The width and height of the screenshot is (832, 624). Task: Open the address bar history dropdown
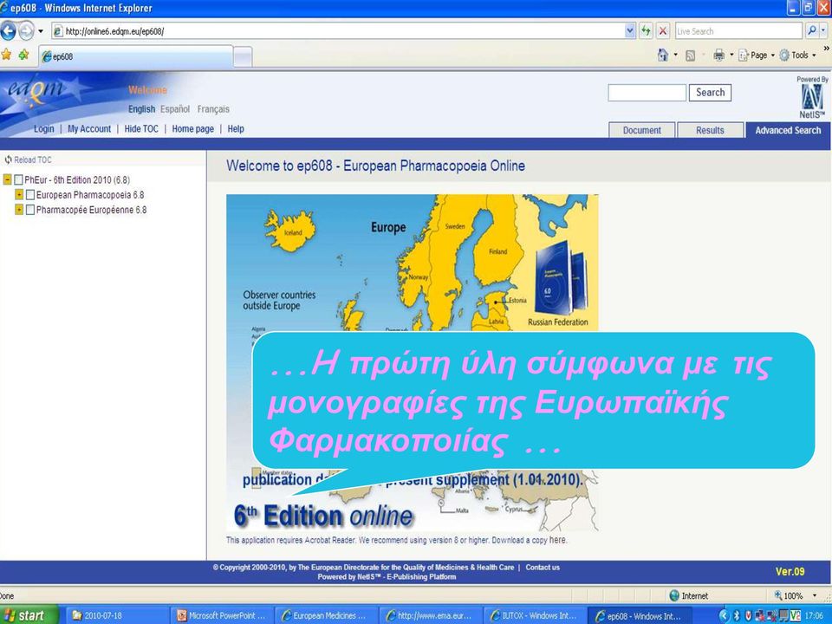point(630,31)
